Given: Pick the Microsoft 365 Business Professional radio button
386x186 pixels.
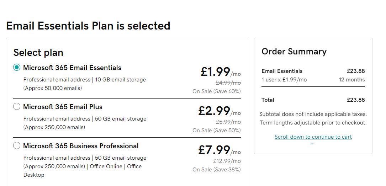Looking at the screenshot, I should pos(17,145).
